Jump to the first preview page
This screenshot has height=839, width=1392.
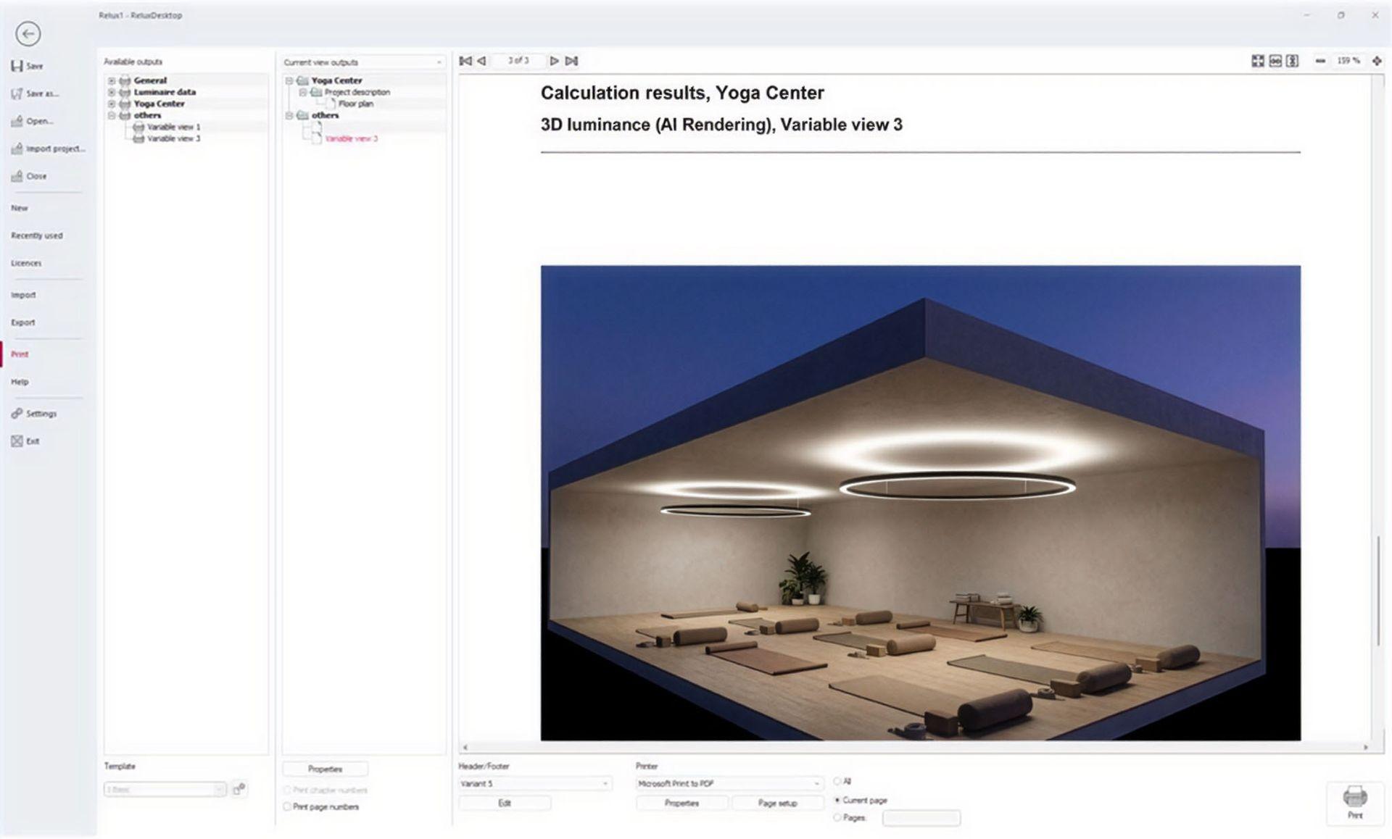click(x=465, y=61)
